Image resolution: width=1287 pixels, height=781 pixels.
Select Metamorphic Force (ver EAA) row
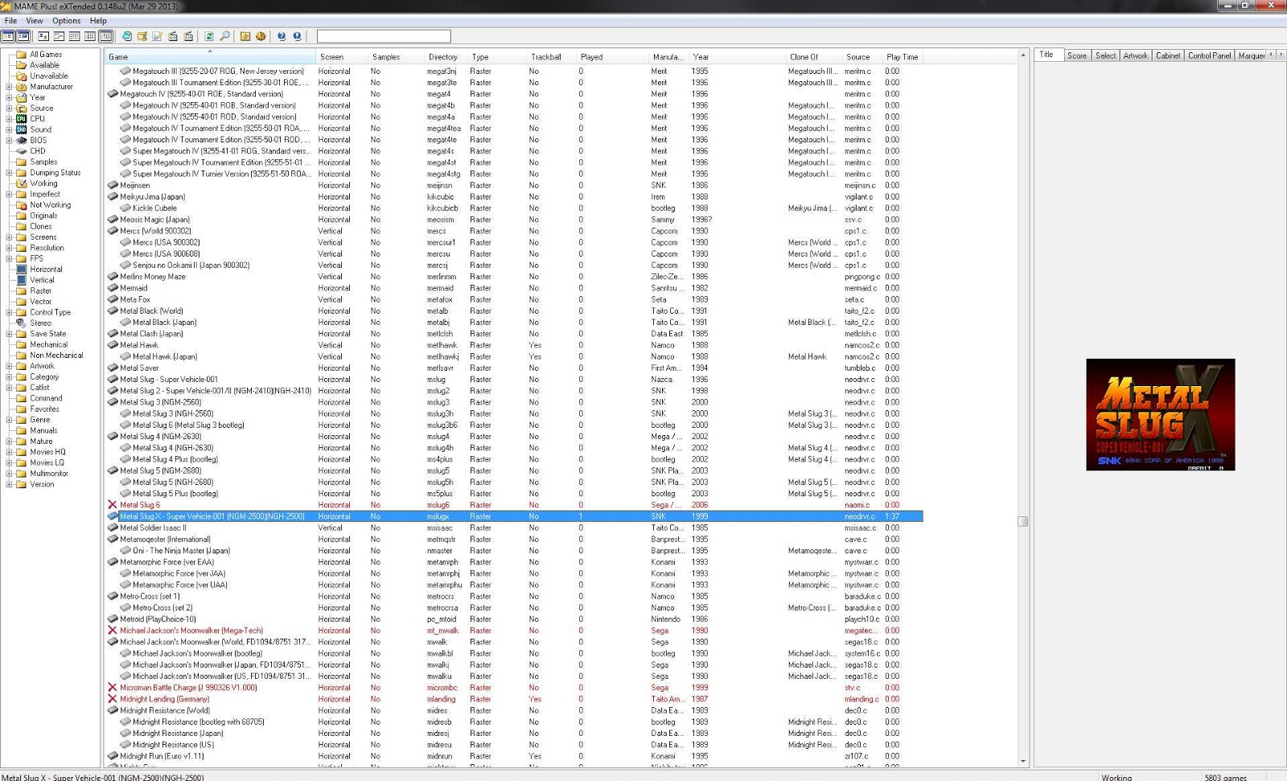coord(515,562)
